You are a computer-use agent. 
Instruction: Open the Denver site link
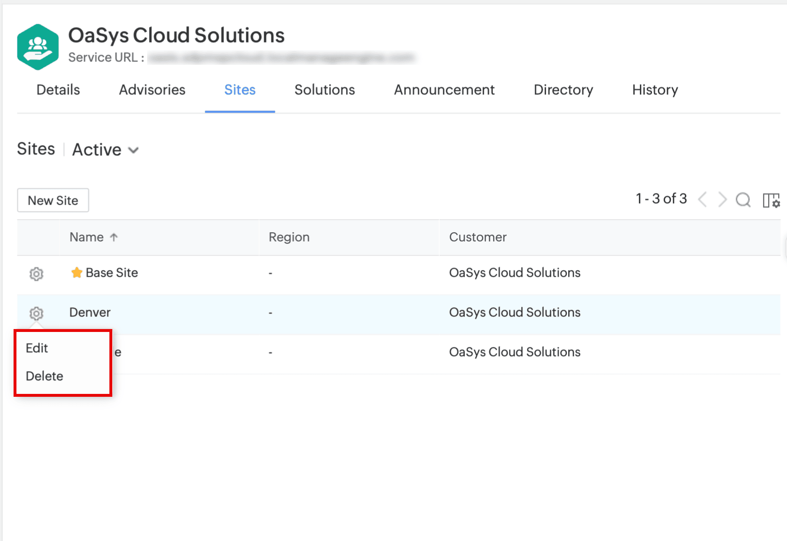pyautogui.click(x=90, y=313)
